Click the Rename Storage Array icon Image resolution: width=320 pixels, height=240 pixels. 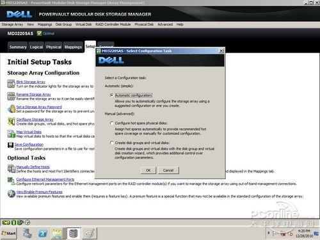pyautogui.click(x=11, y=96)
